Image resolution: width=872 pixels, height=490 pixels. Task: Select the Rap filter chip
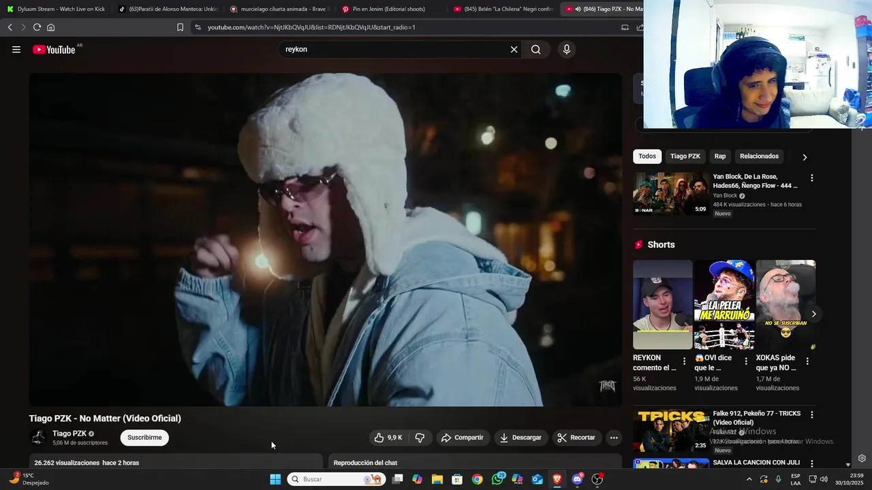point(720,157)
